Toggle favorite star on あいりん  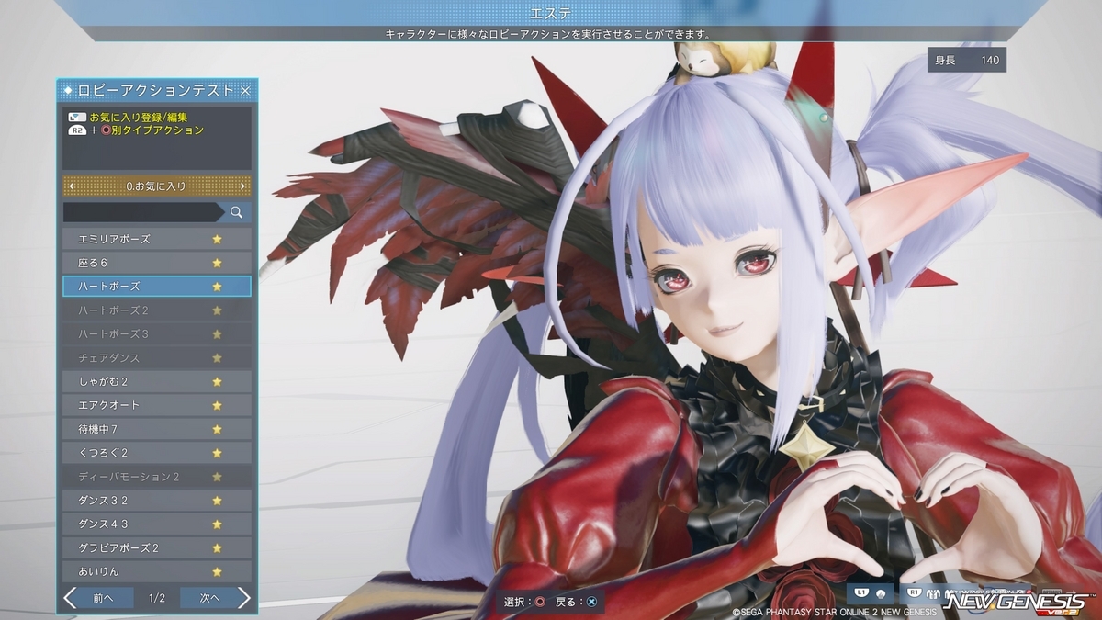[x=218, y=571]
